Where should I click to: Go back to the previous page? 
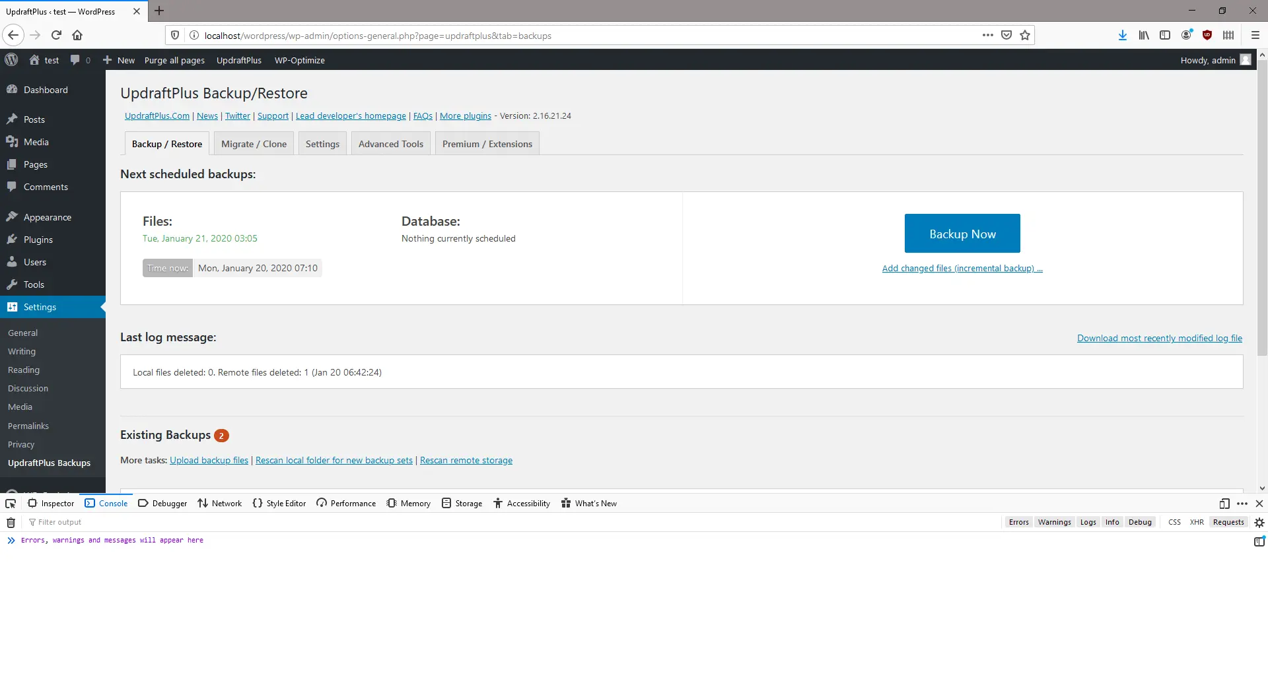tap(13, 35)
